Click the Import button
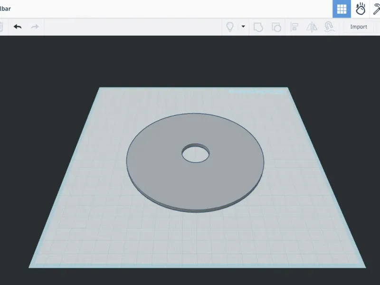 (359, 27)
